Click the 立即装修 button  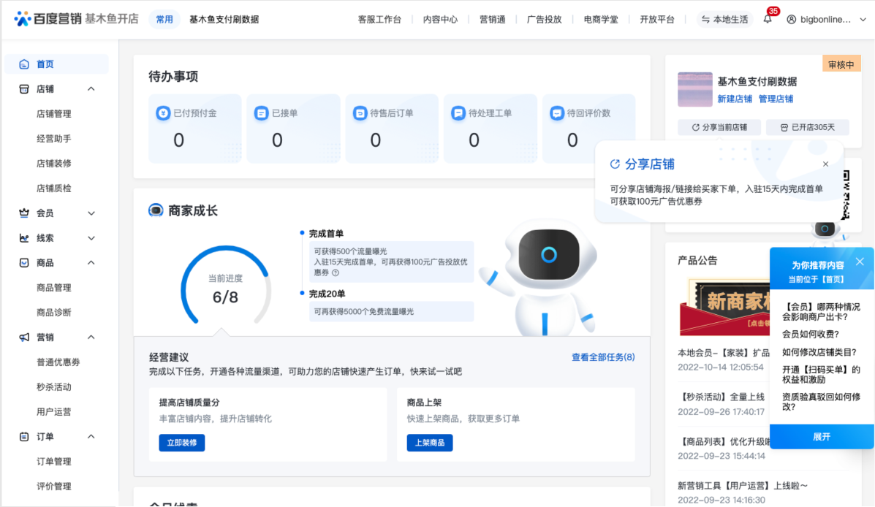(x=182, y=443)
